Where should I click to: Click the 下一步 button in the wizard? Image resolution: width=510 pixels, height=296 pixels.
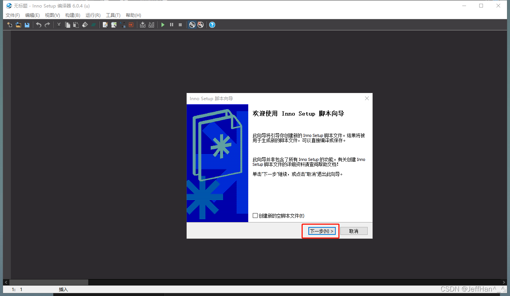click(x=320, y=231)
